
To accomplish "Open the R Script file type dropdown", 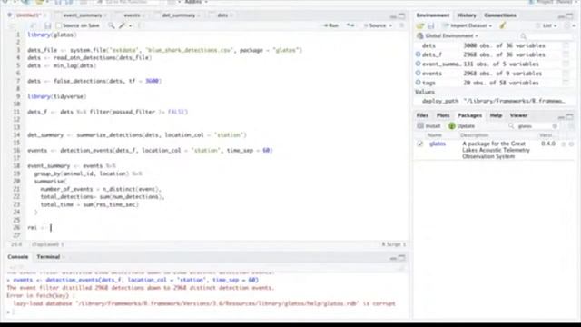I will coord(394,244).
